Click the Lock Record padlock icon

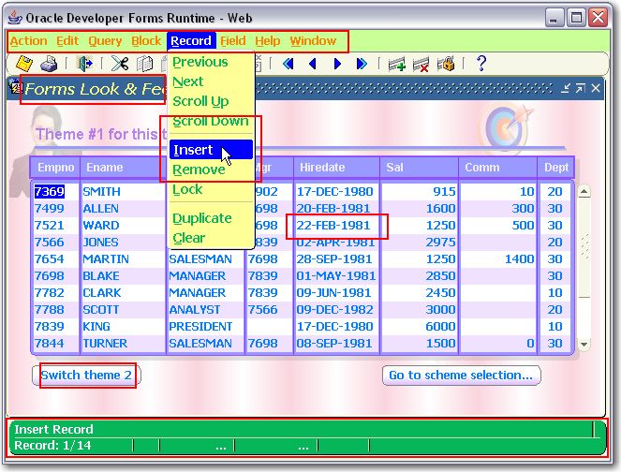coord(446,64)
